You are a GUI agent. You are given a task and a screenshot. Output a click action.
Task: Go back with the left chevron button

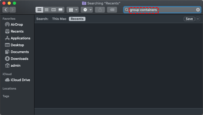(6, 10)
